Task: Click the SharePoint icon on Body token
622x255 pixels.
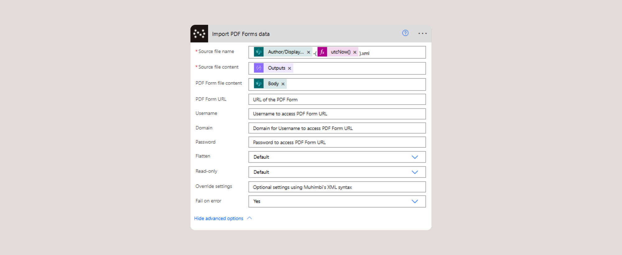Action: pos(259,83)
